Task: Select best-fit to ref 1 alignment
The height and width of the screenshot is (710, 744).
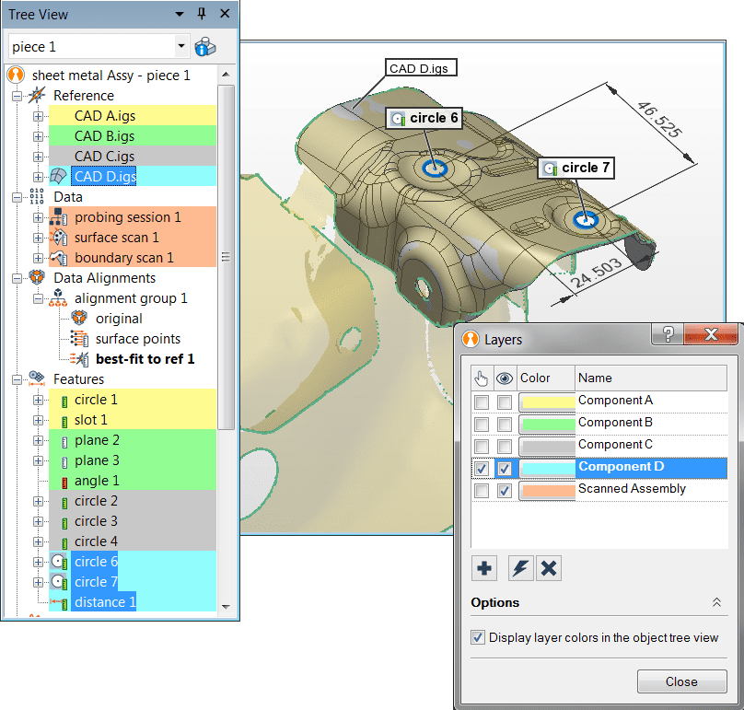Action: [x=145, y=359]
